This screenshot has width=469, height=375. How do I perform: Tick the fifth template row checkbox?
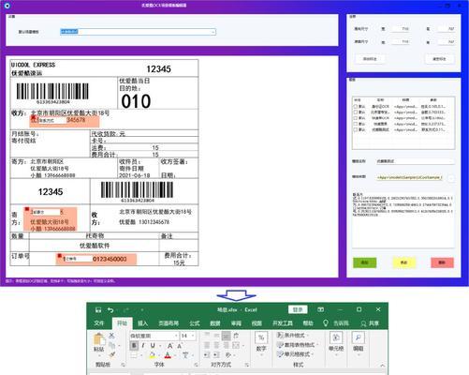[356, 129]
